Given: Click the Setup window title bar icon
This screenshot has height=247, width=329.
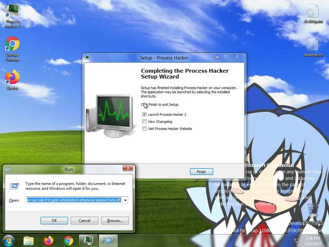Looking at the screenshot, I should point(87,58).
